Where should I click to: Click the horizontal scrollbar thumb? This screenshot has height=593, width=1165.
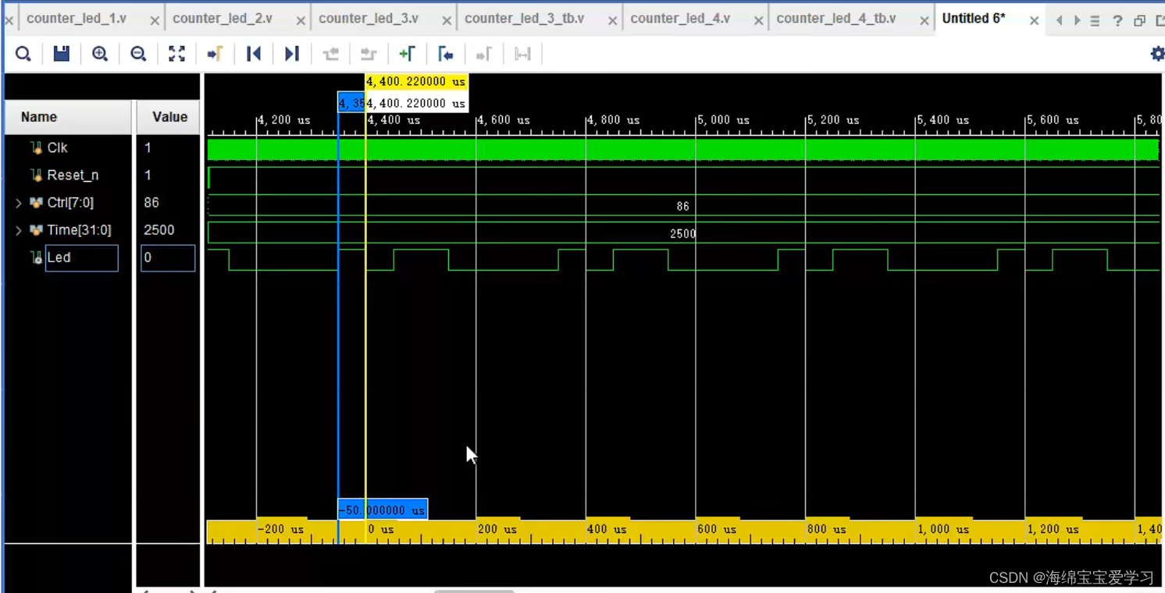tap(474, 591)
